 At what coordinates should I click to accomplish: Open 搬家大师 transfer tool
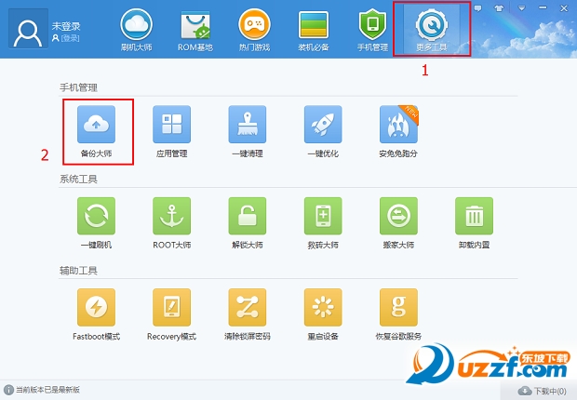(398, 216)
